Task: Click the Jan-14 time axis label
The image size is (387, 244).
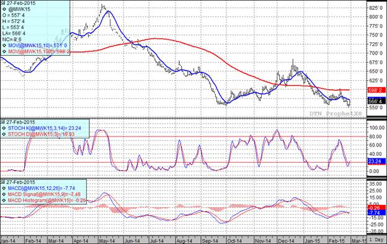Action: coord(8,241)
